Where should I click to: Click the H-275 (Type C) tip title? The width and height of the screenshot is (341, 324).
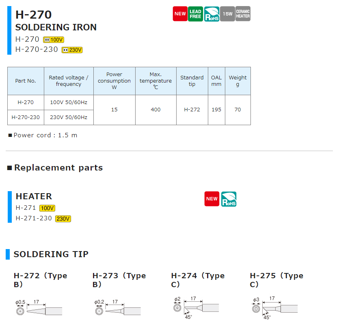tap(276, 280)
